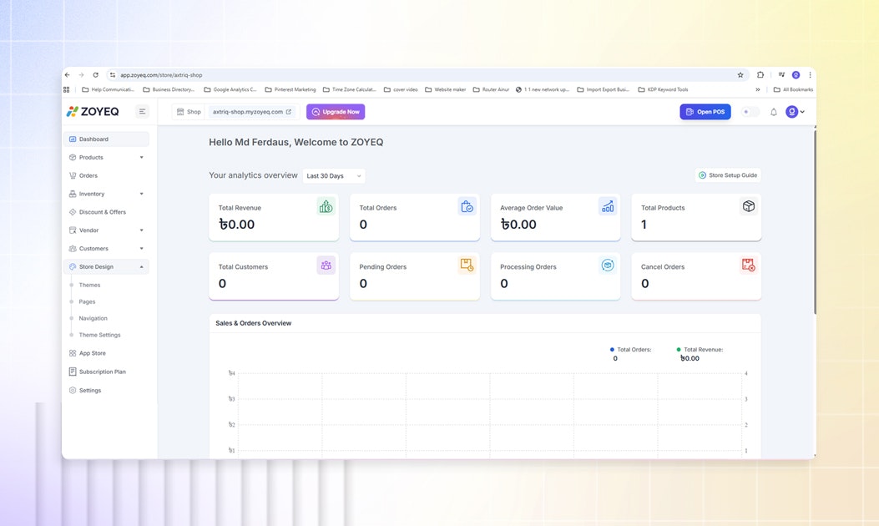Viewport: 879px width, 526px height.
Task: Collapse the Store Design submenu arrow
Action: click(x=142, y=267)
